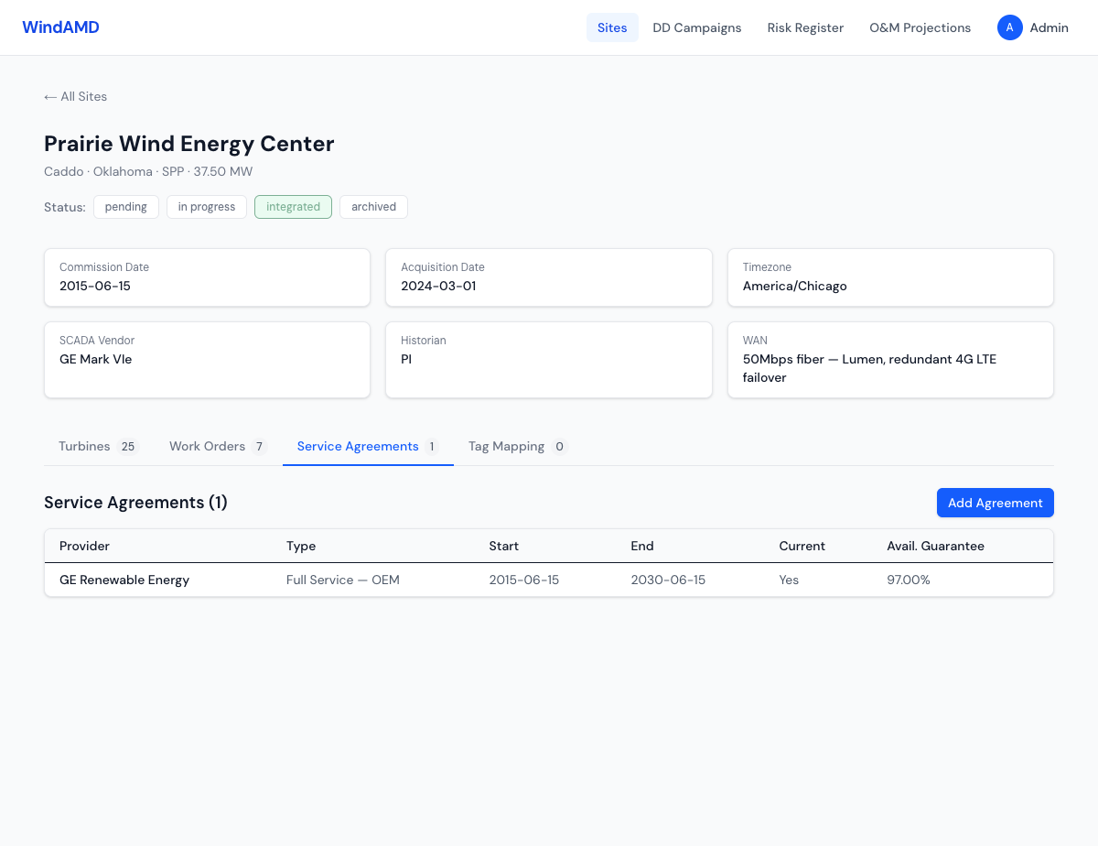Open the Tag Mapping tab
This screenshot has width=1098, height=846.
pos(517,447)
